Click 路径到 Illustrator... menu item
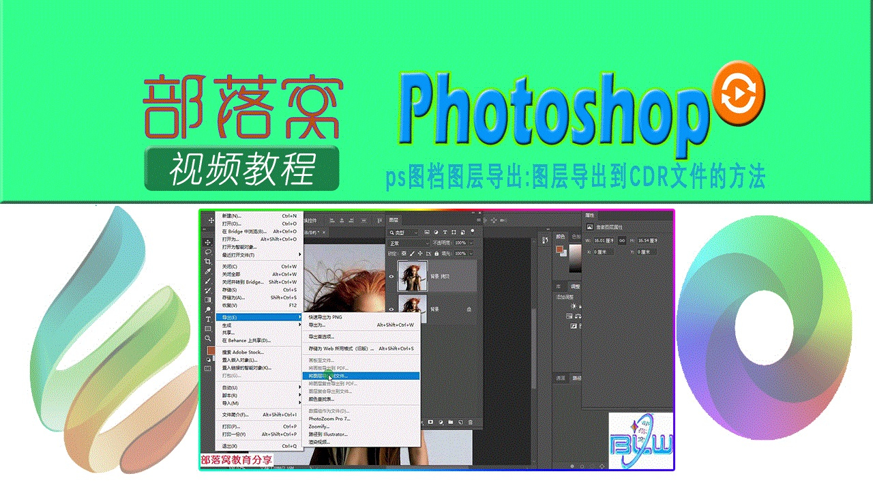 [x=361, y=434]
